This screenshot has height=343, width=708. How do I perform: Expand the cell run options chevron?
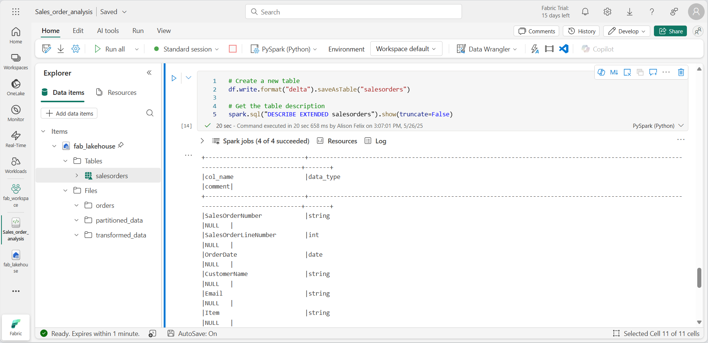point(188,78)
